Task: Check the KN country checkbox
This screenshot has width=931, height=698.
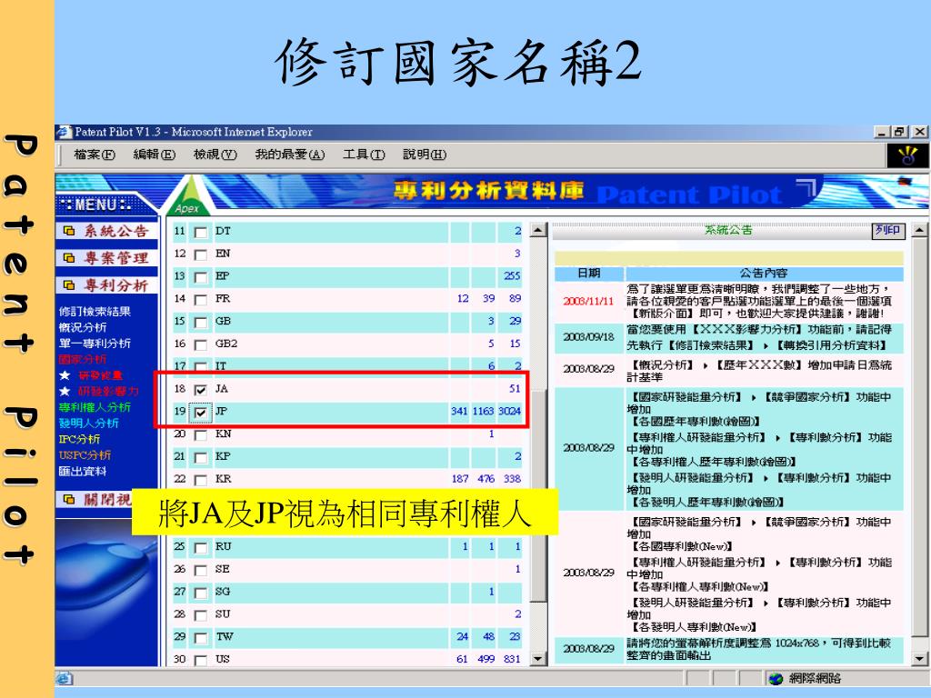Action: [201, 435]
